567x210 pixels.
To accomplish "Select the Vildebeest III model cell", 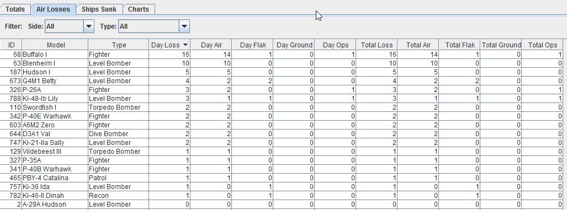I will coord(55,151).
